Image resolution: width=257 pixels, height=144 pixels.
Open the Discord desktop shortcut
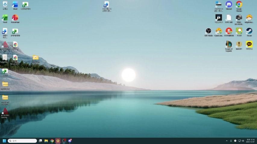click(x=229, y=4)
